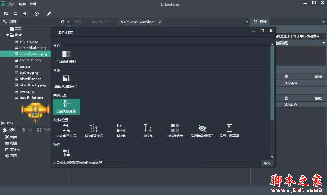The width and height of the screenshot is (327, 195).
Task: Select the 当图片加载完毕 condition icon
Action: (x=66, y=82)
